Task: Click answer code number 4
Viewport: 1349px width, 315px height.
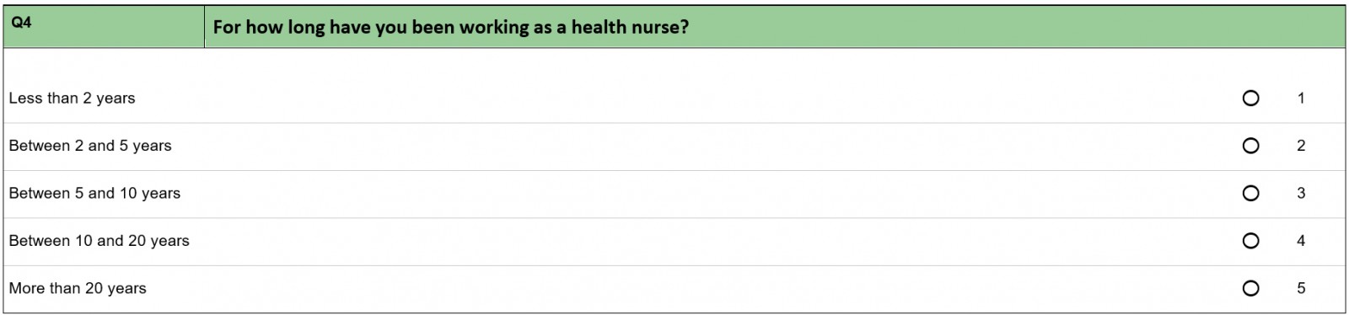Action: [1301, 241]
